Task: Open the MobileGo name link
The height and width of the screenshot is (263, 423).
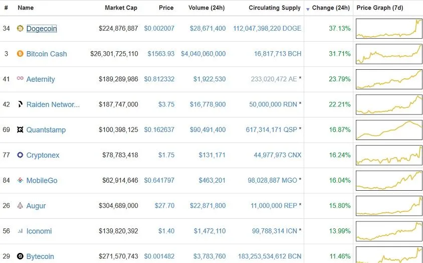Action: (42, 180)
